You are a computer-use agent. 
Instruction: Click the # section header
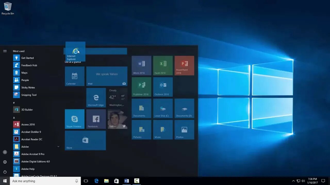pyautogui.click(x=14, y=103)
